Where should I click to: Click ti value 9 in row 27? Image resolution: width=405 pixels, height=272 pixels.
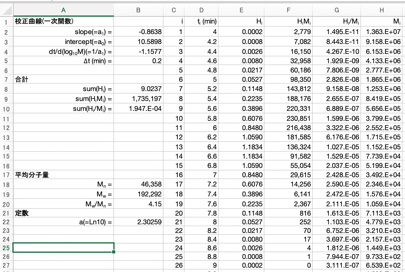point(202,265)
